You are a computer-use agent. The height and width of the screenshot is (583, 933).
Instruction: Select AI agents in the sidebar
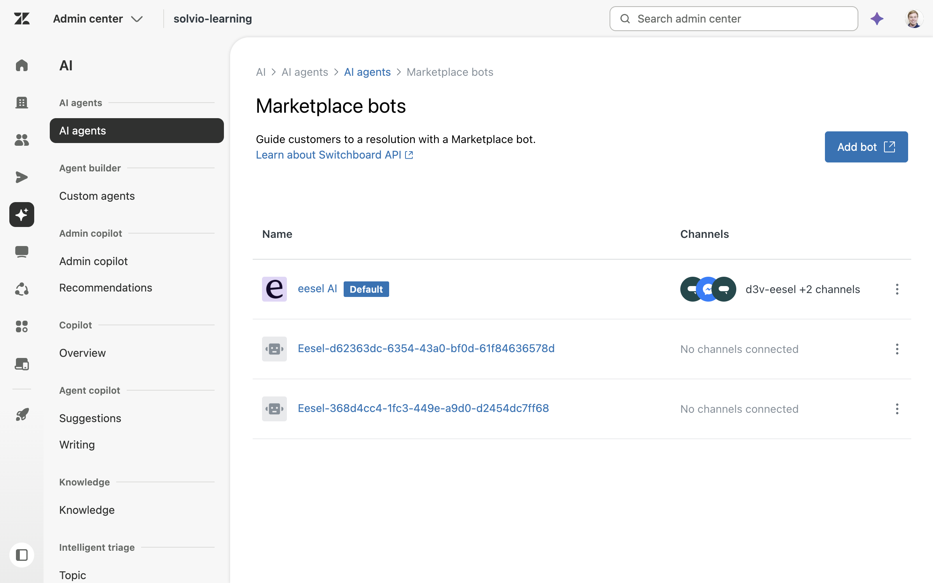pyautogui.click(x=137, y=131)
